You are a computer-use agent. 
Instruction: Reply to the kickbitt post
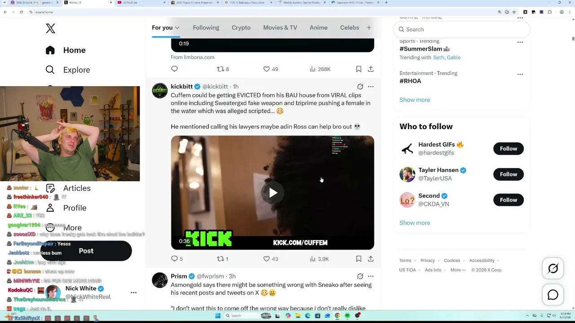[174, 259]
